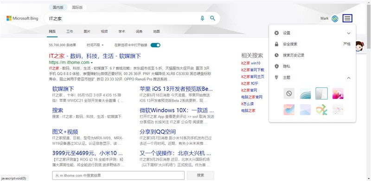Expand the 设置 chevron
Viewport: 371px width, 181px height.
click(349, 33)
